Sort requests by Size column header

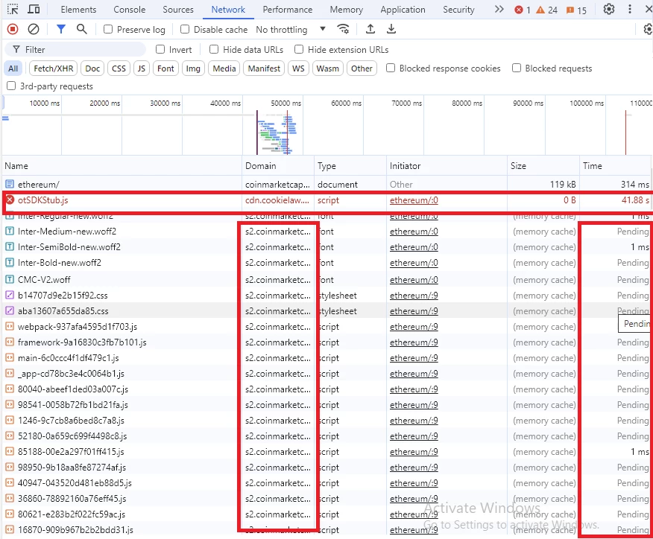point(543,165)
